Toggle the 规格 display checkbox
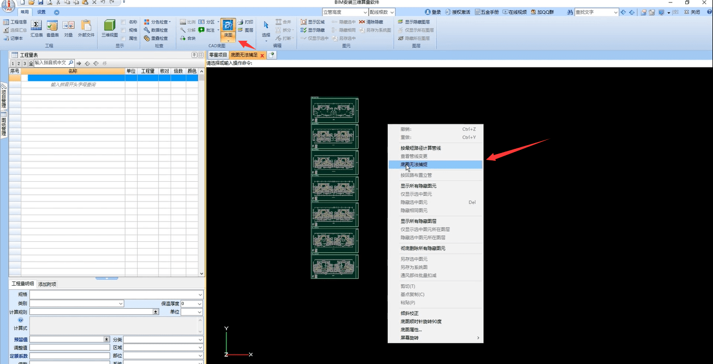Viewport: 713px width, 364px height. click(x=123, y=30)
